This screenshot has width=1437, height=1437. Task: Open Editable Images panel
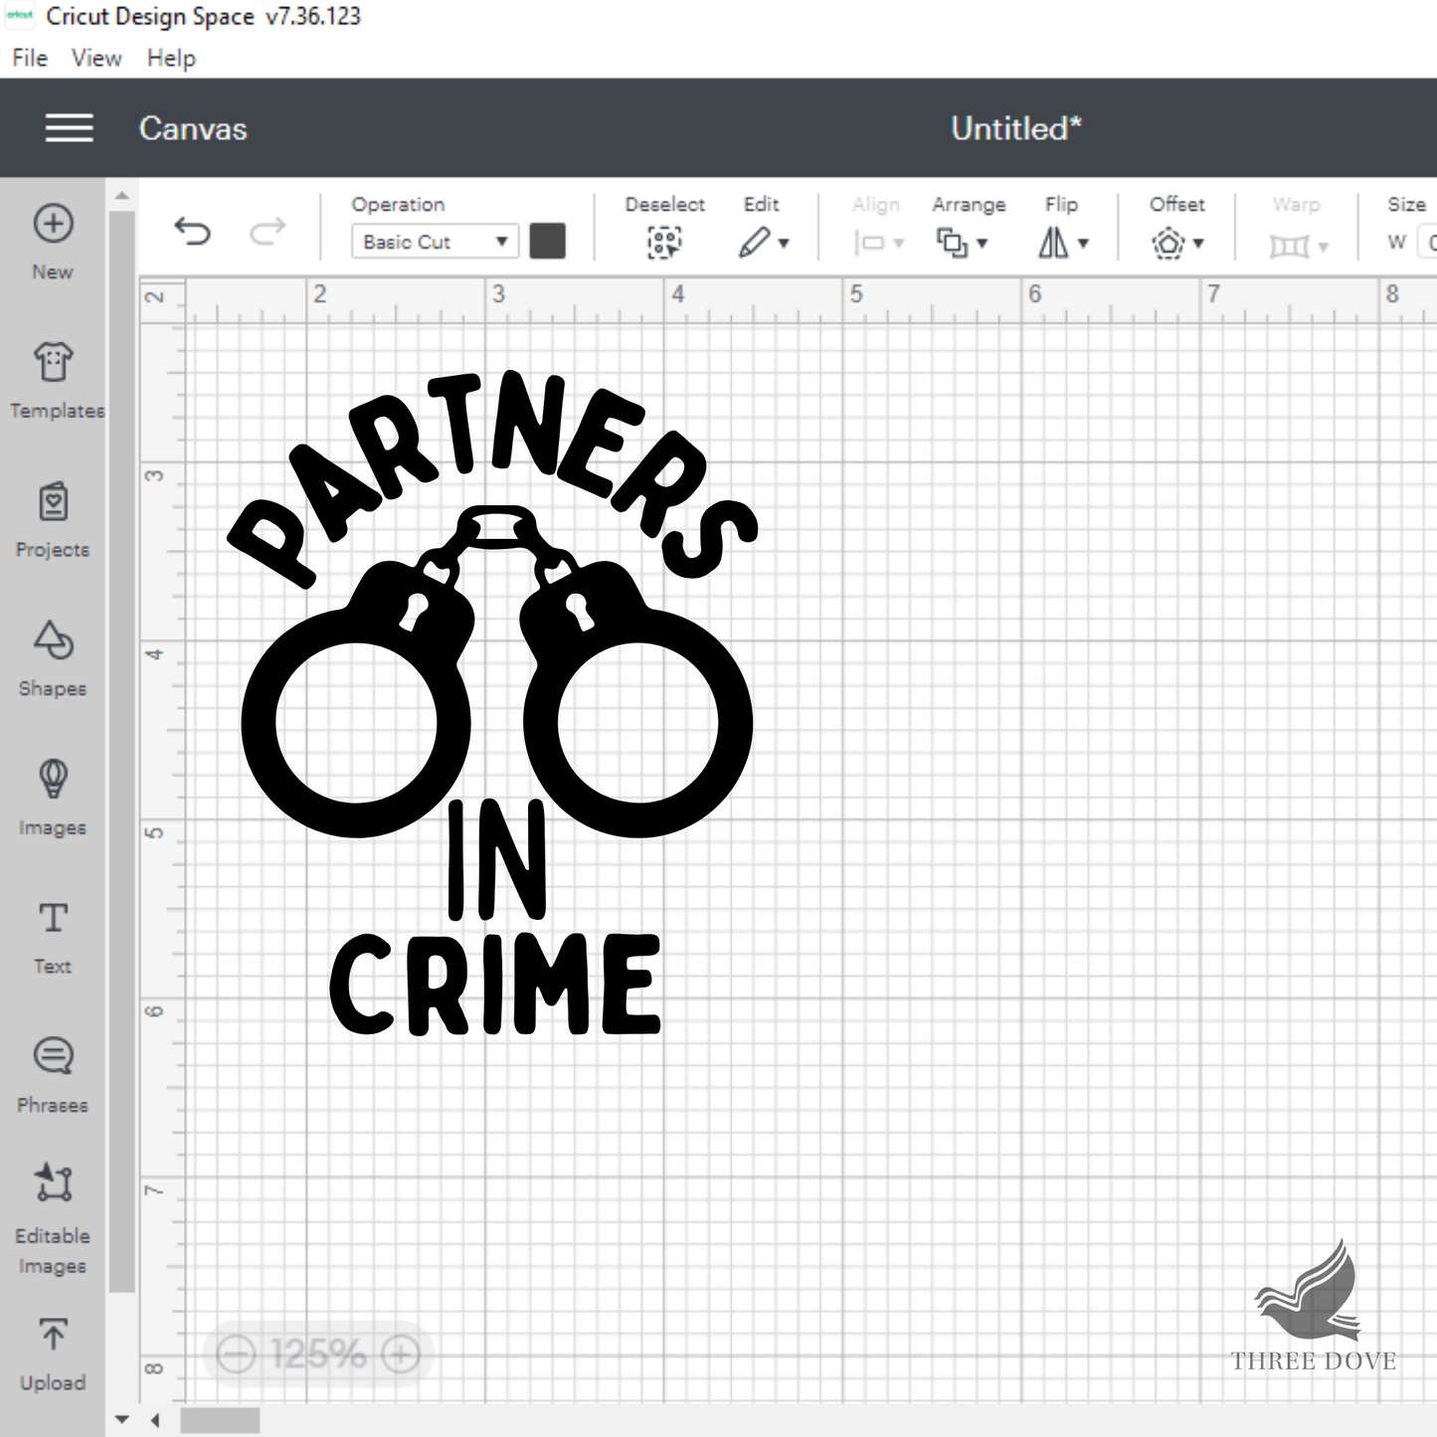[x=53, y=1220]
